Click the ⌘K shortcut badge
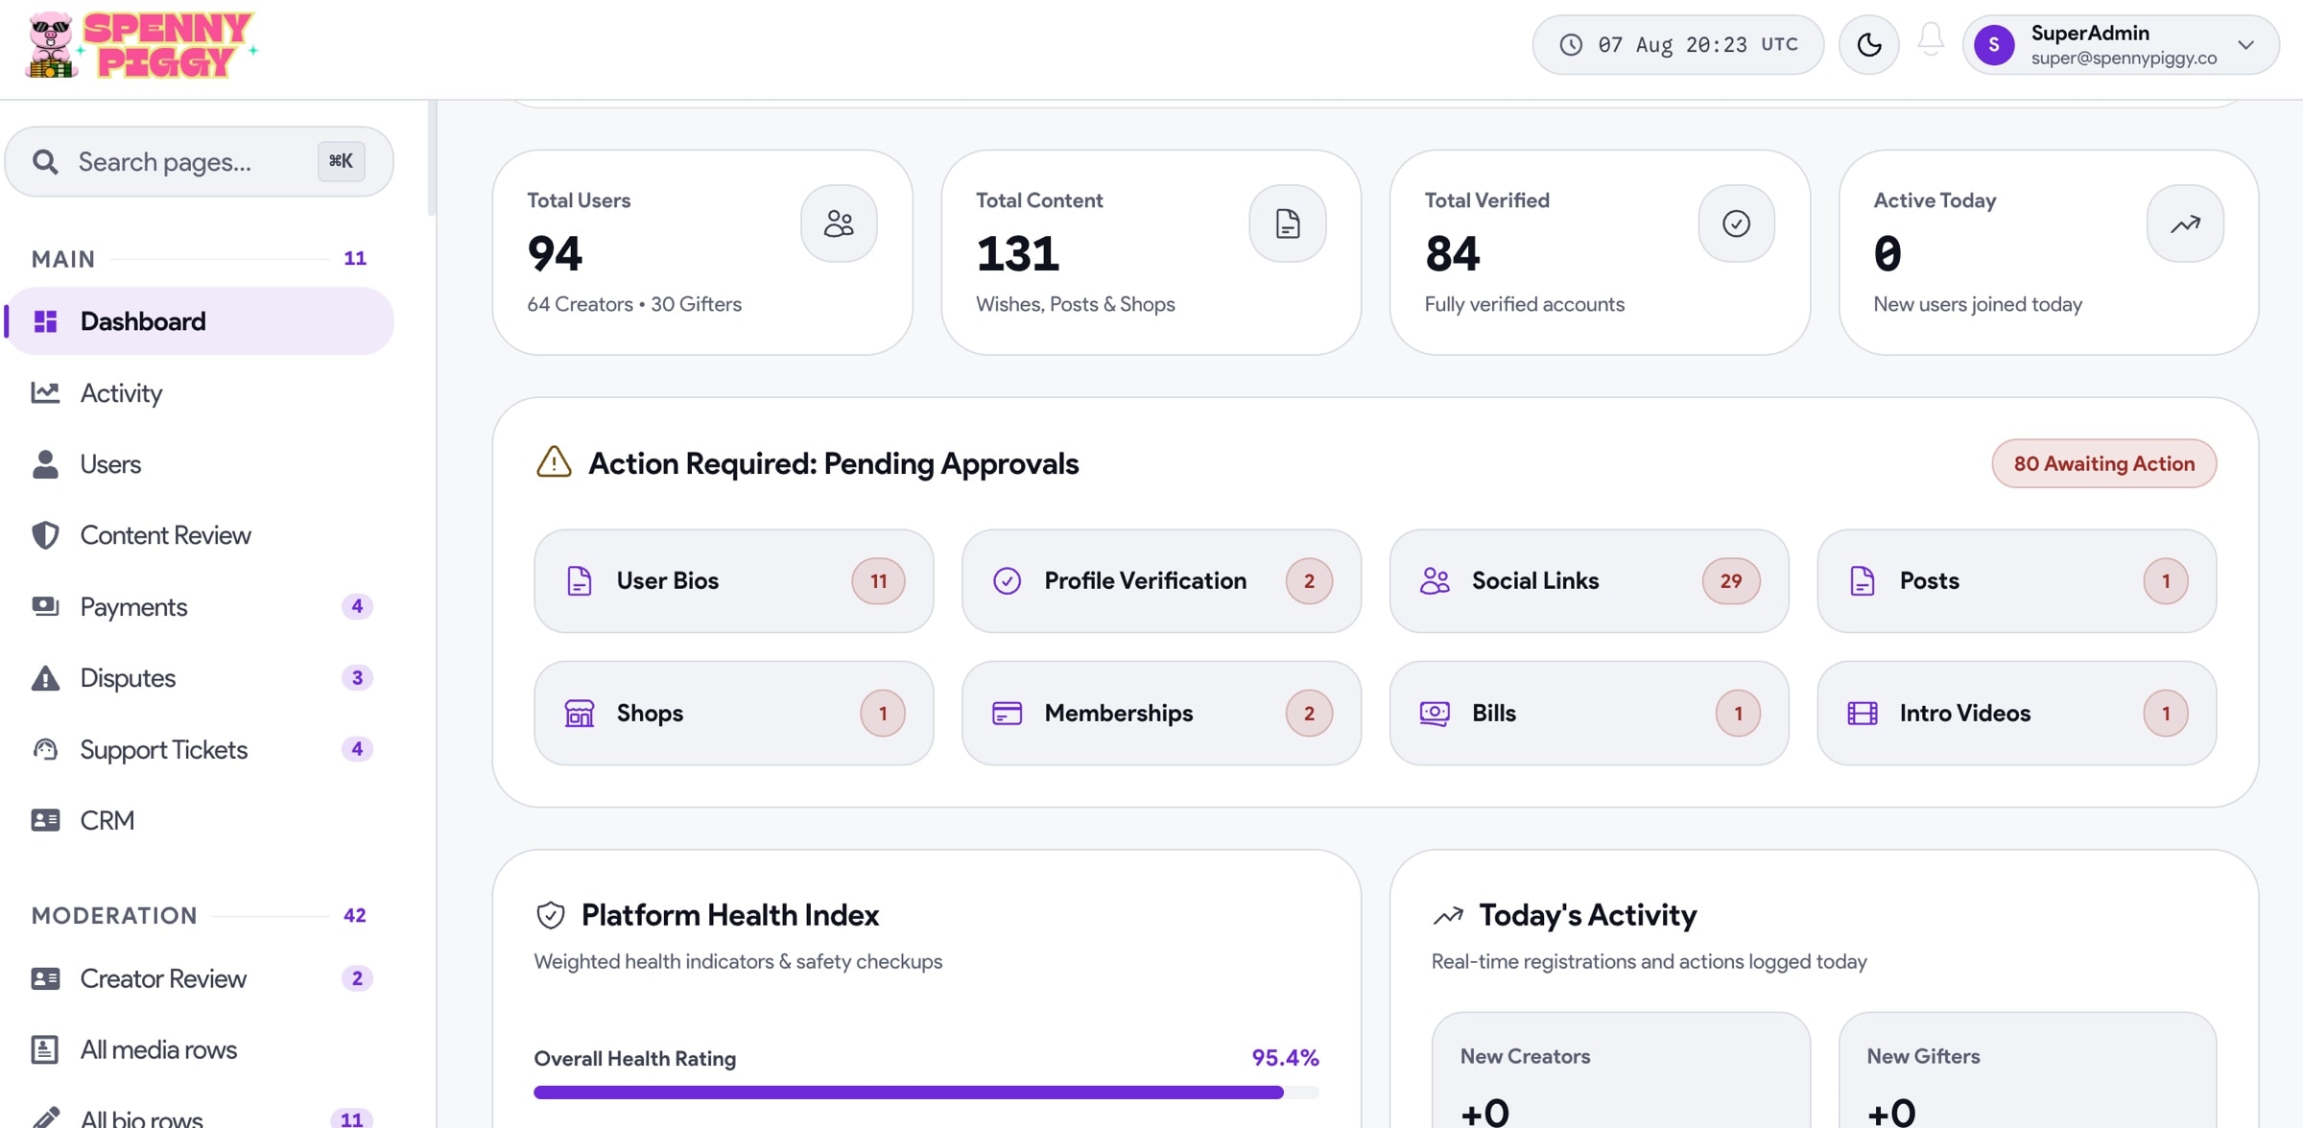Viewport: 2303px width, 1128px height. [341, 161]
